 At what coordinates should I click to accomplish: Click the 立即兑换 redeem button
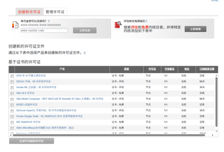click(x=85, y=30)
